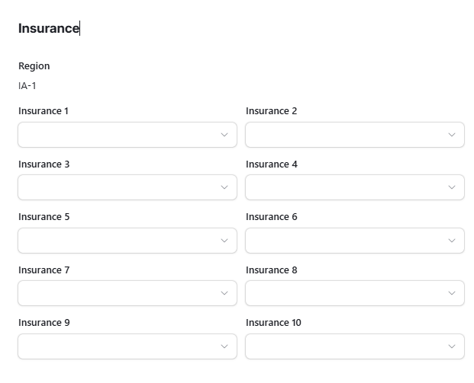Viewport: 474px width, 383px height.
Task: Click the down chevron in Insurance 7
Action: click(x=224, y=293)
